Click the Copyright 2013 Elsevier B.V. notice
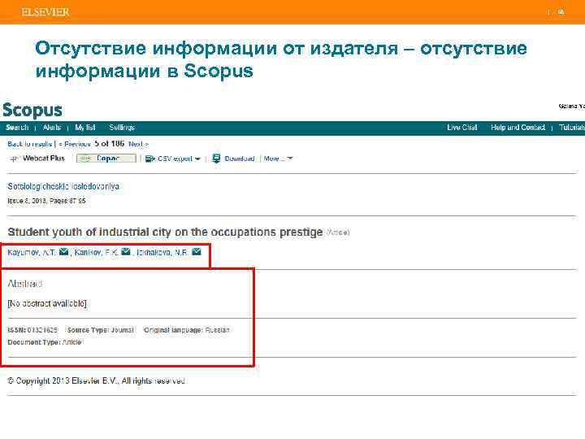 pos(96,380)
